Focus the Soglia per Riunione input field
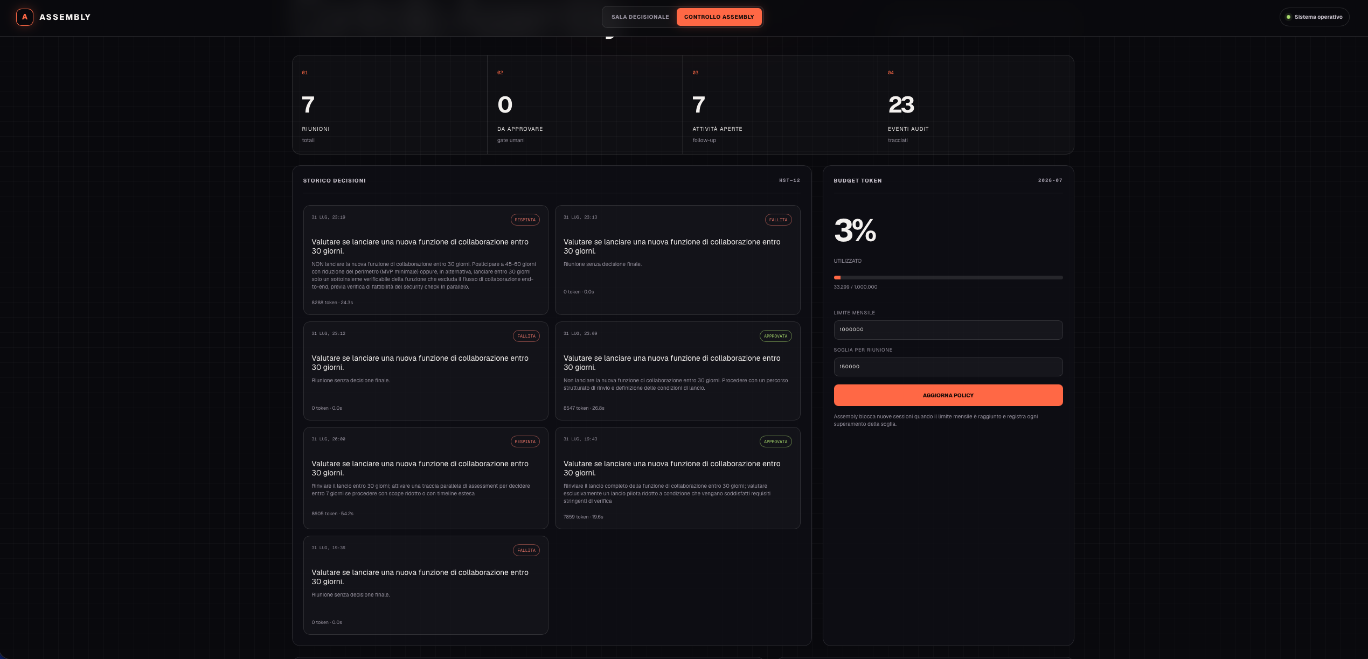The image size is (1368, 659). 948,367
